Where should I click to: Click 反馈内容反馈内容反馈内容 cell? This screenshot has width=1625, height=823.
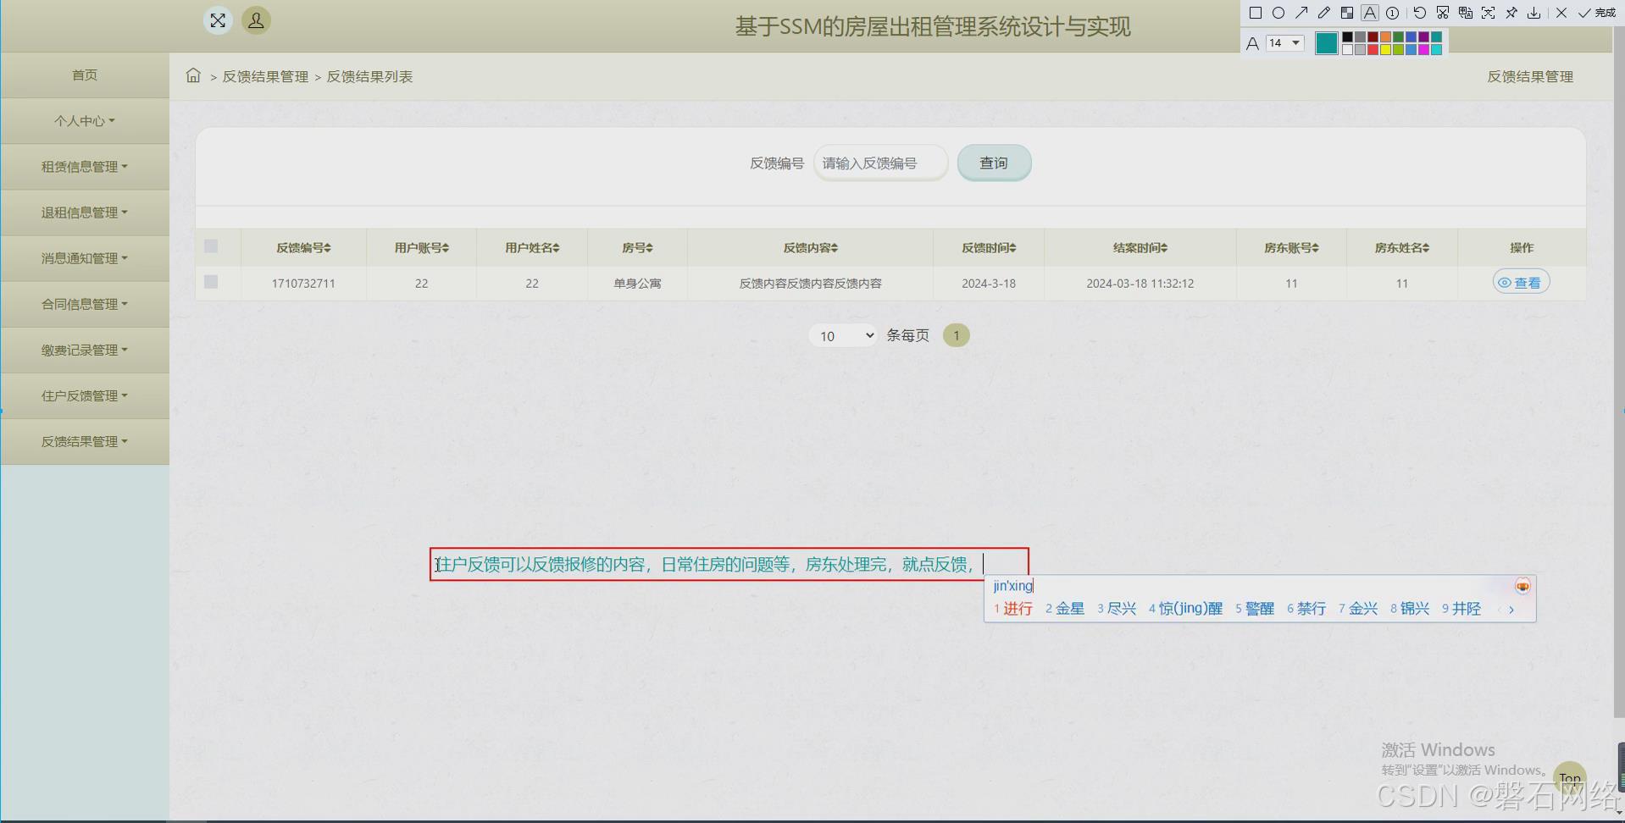point(810,283)
